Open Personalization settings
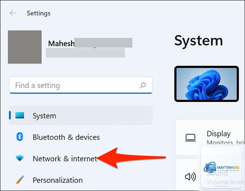 81,180
